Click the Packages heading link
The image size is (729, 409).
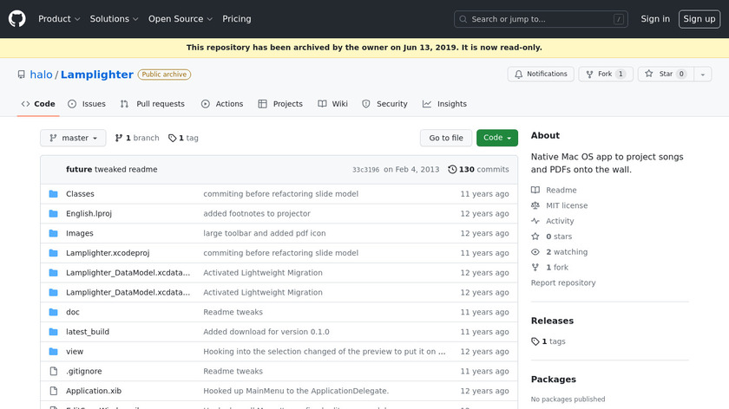coord(554,380)
